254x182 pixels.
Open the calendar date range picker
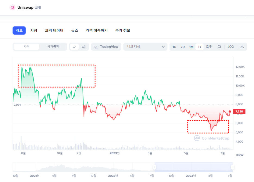click(x=219, y=47)
